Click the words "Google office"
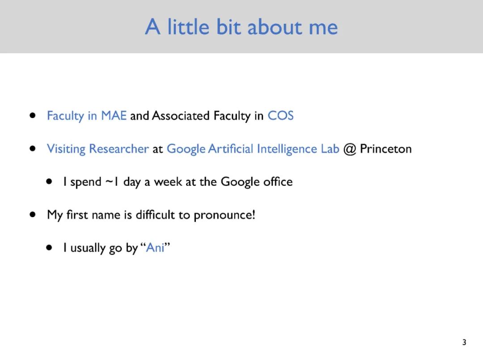The width and height of the screenshot is (483, 362). coord(257,182)
